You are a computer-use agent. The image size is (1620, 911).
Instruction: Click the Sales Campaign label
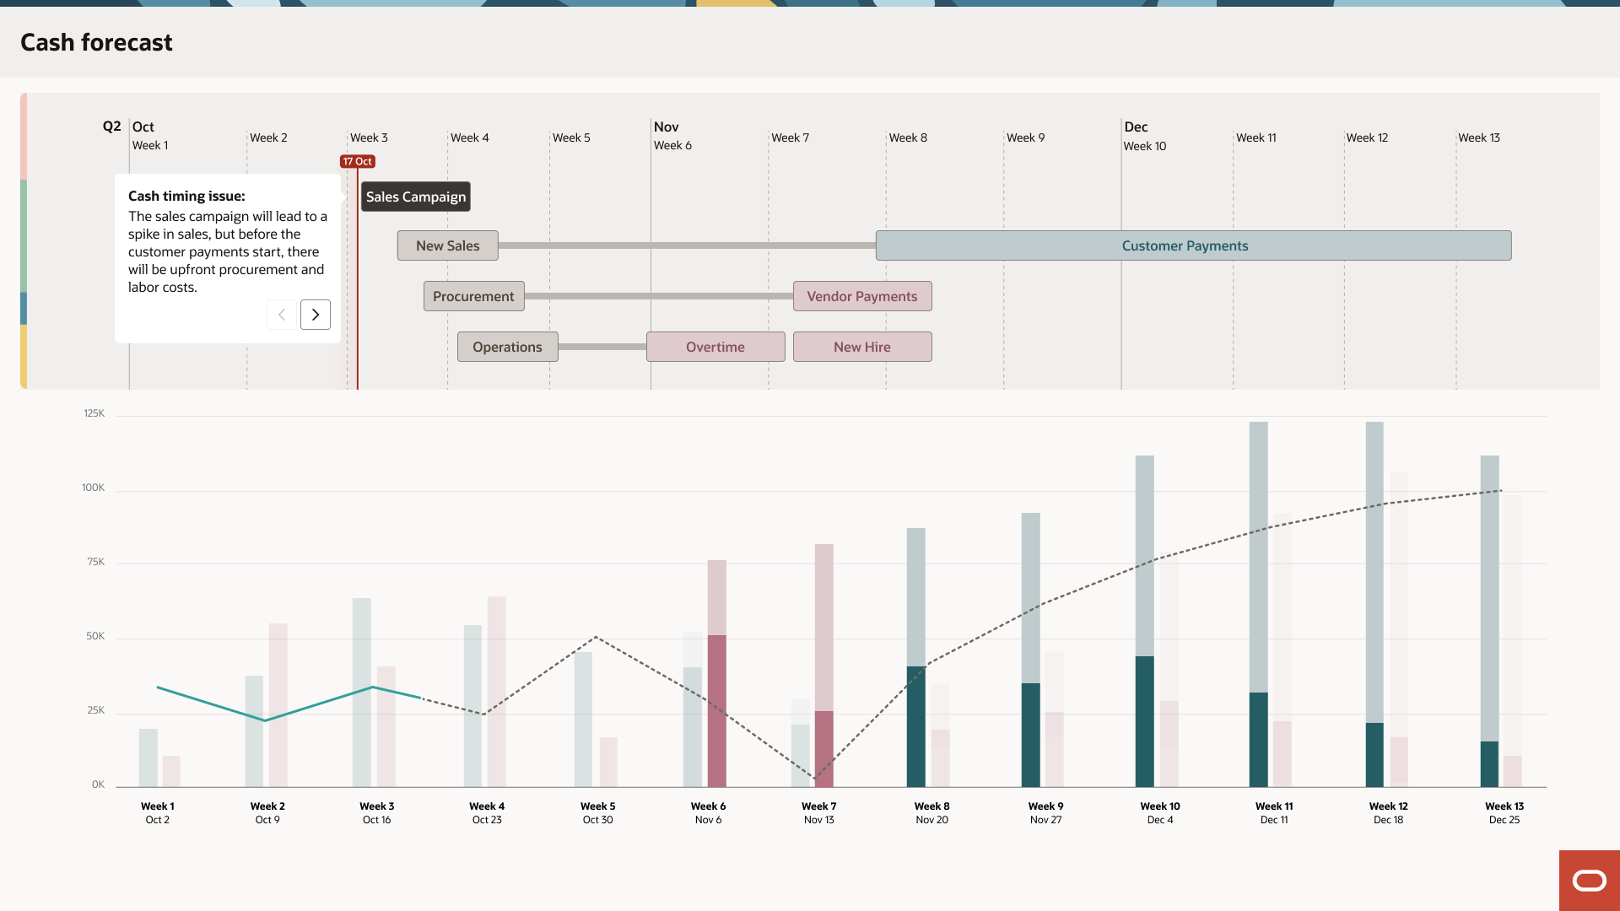tap(416, 197)
